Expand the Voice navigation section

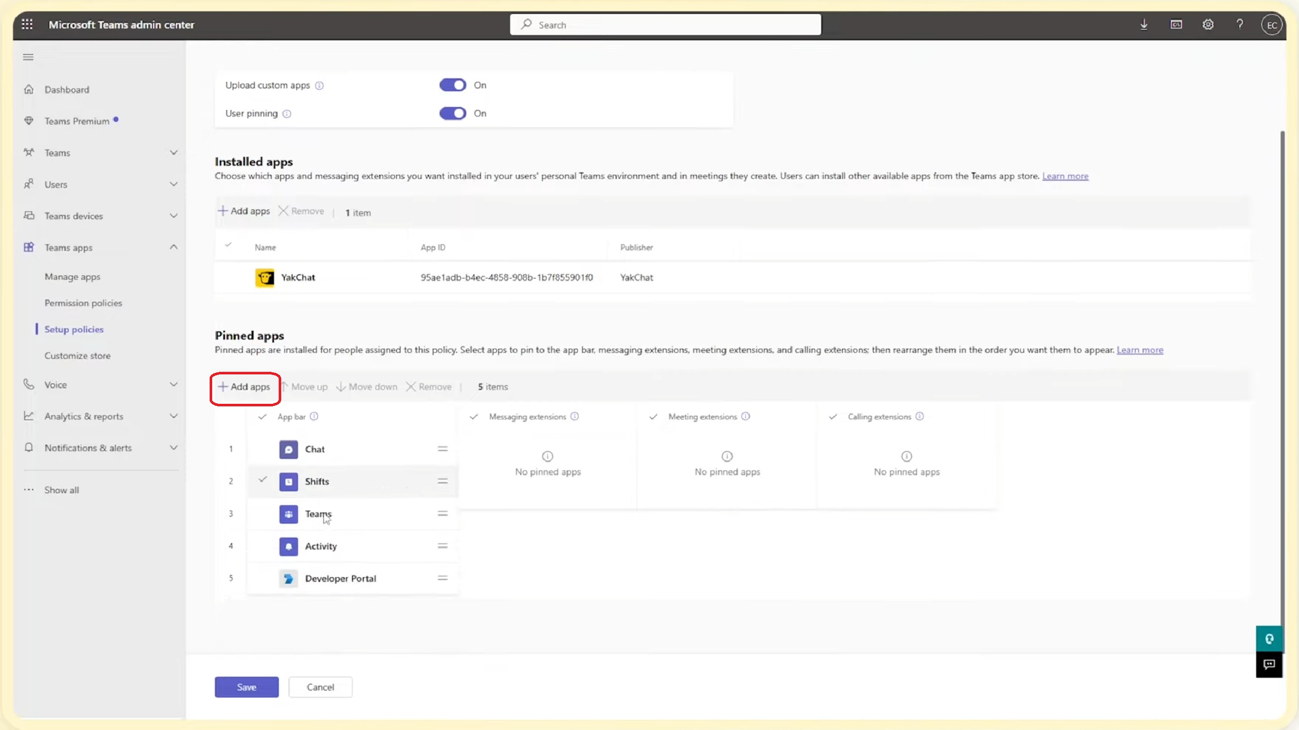click(x=173, y=385)
